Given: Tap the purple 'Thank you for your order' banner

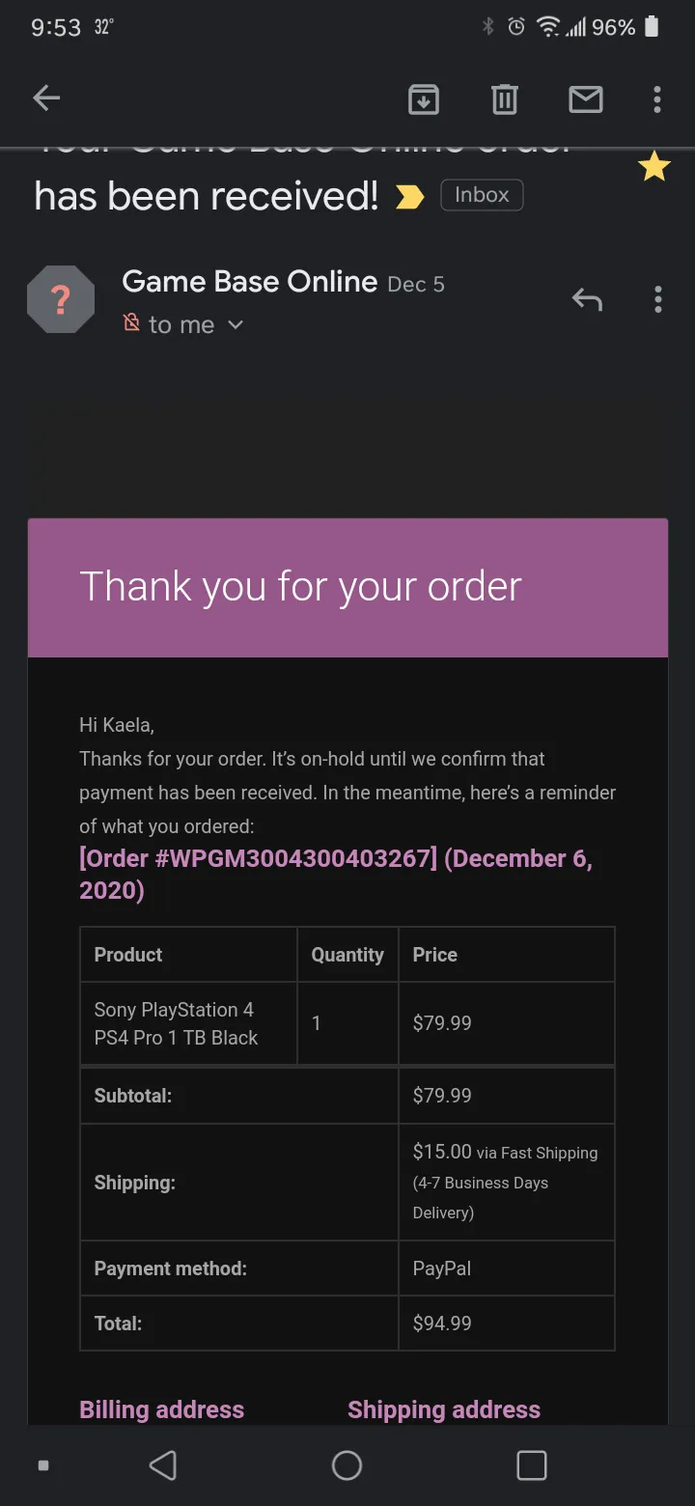Looking at the screenshot, I should coord(347,588).
